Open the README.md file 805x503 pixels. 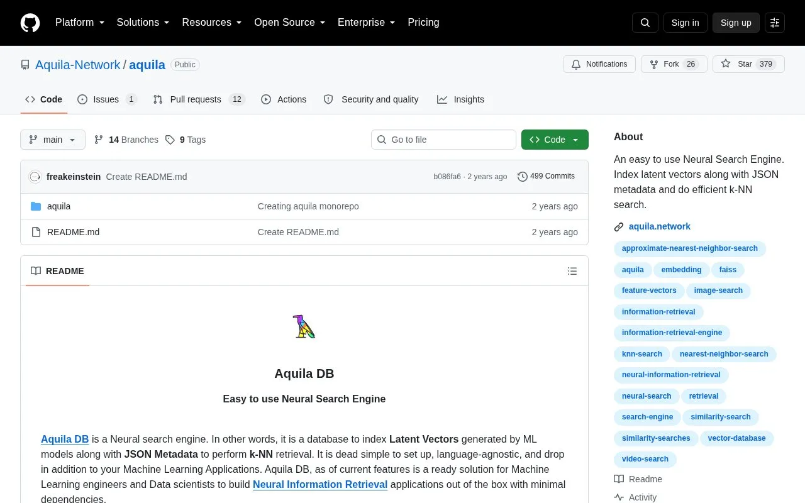coord(73,232)
